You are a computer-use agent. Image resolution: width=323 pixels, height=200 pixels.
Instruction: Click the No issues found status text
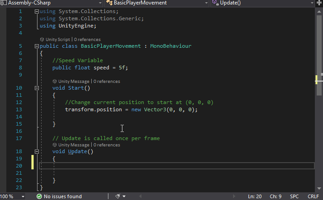point(63,196)
